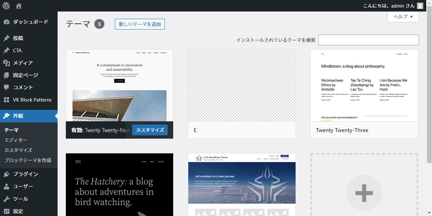Click the comment bubble icon
Image resolution: width=432 pixels, height=216 pixels.
6,87
